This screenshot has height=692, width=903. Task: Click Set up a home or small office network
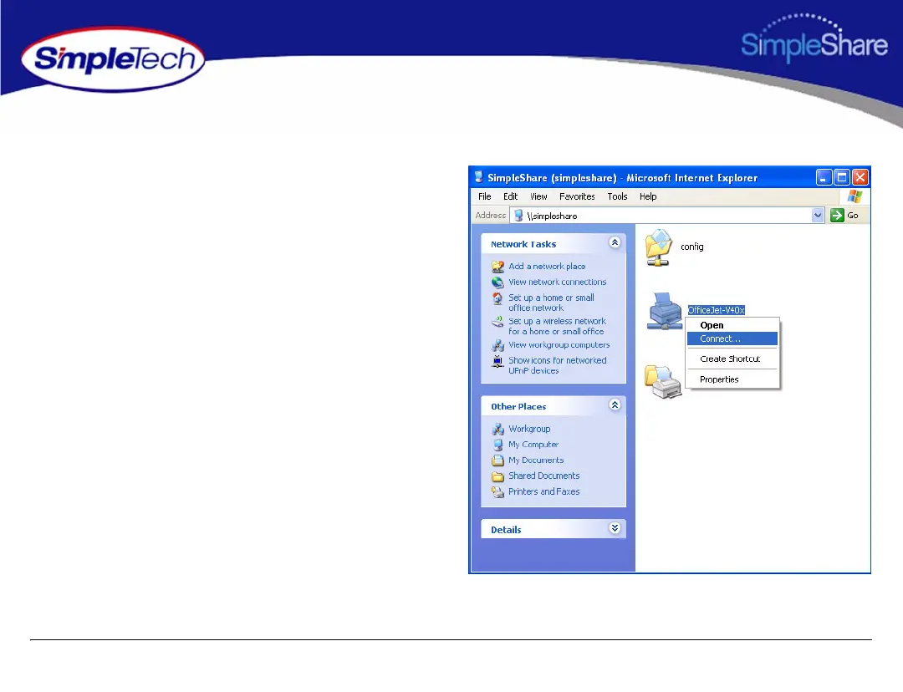(x=551, y=303)
